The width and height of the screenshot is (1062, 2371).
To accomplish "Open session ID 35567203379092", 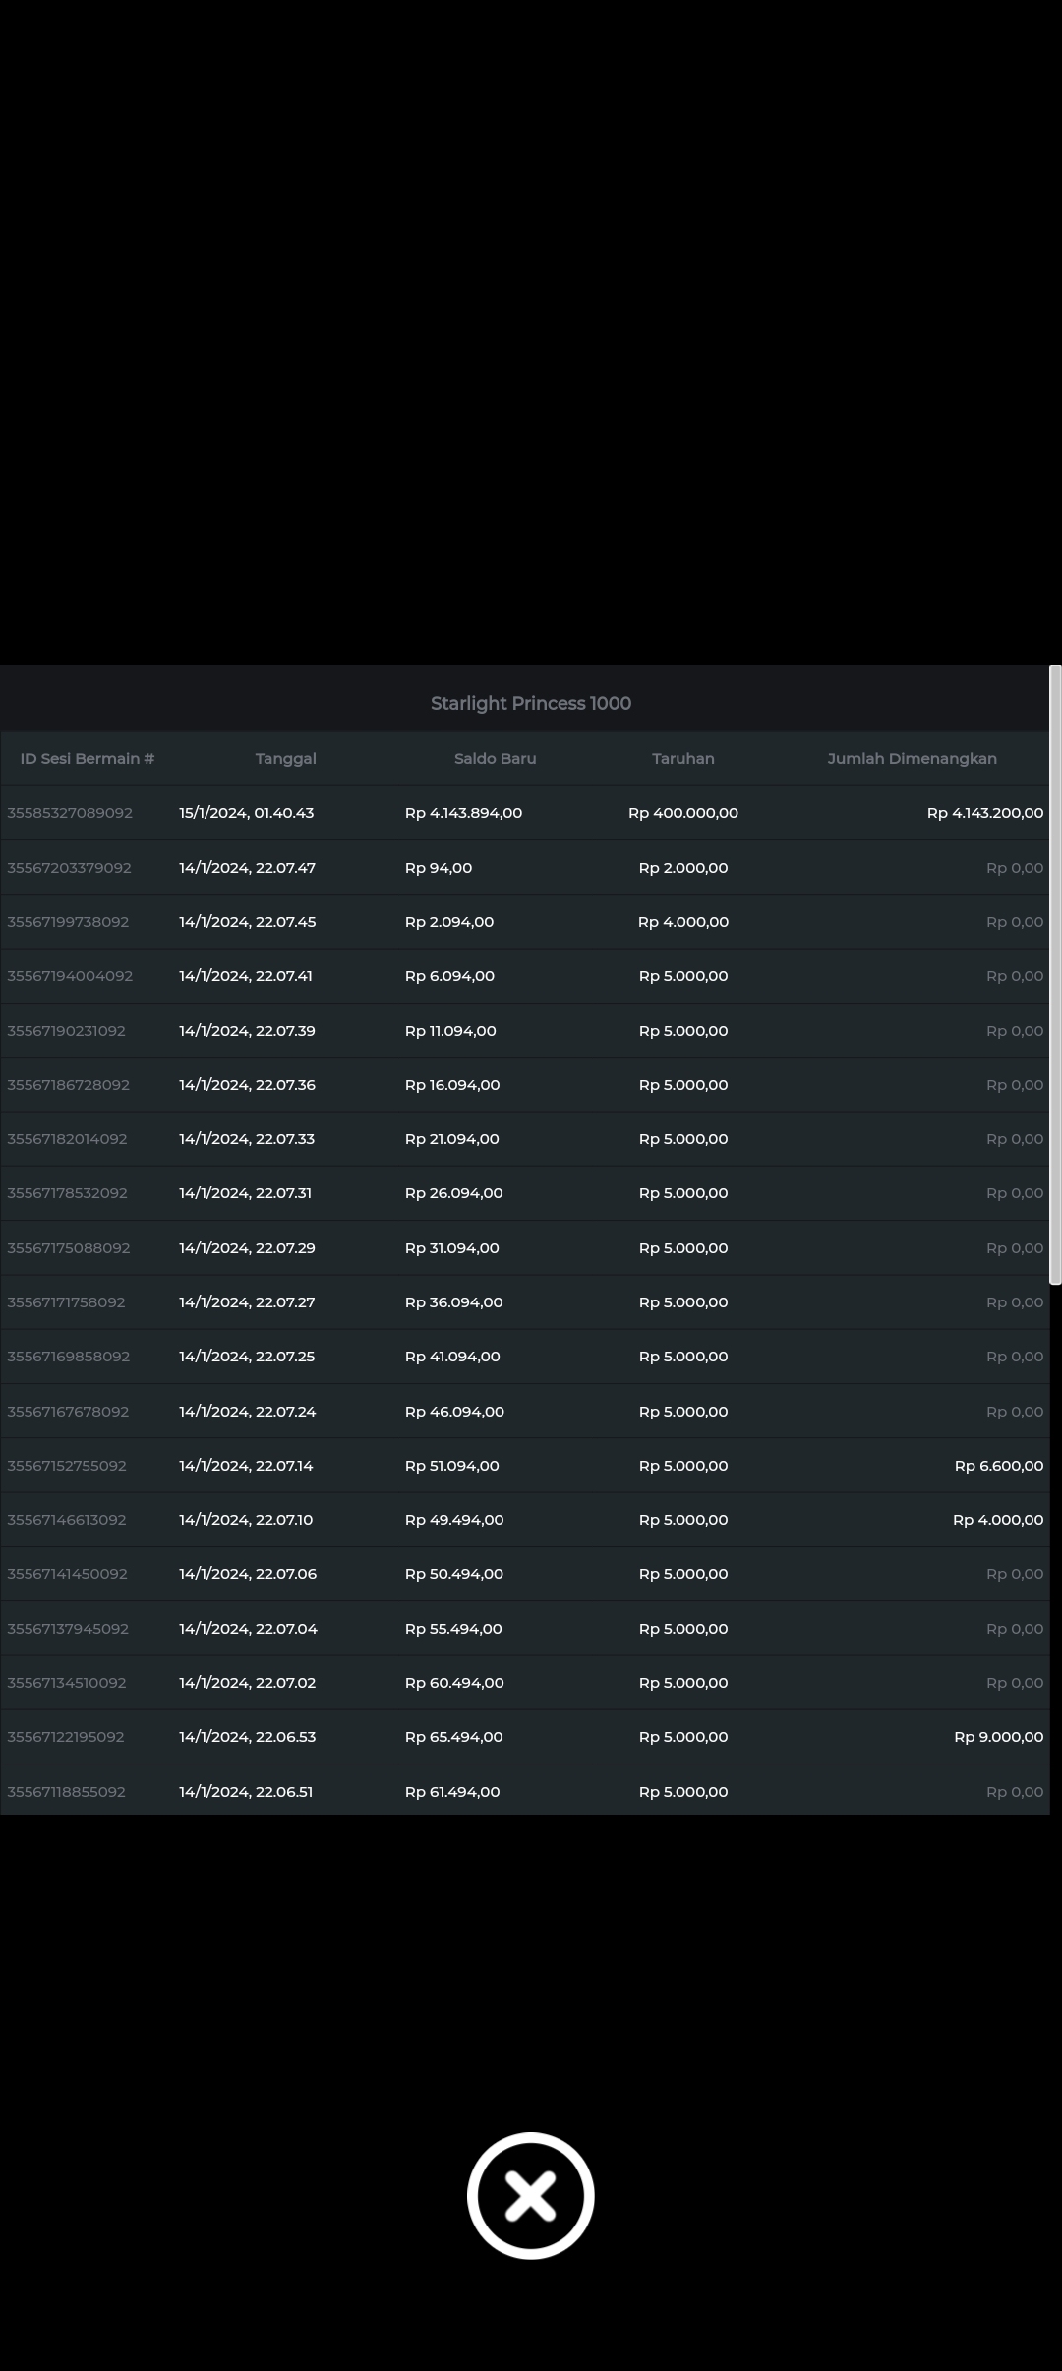I will (69, 868).
